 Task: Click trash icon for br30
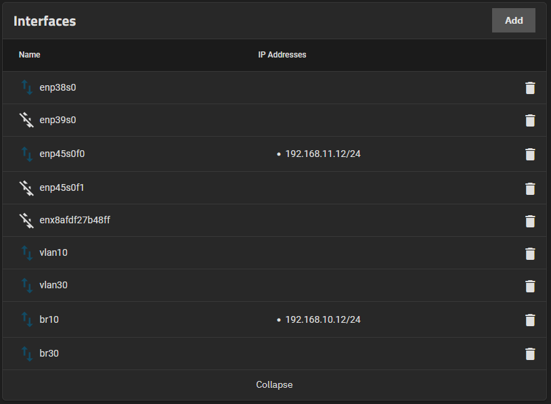(530, 354)
